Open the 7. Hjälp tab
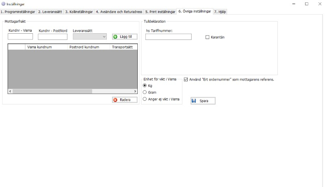 [220, 12]
